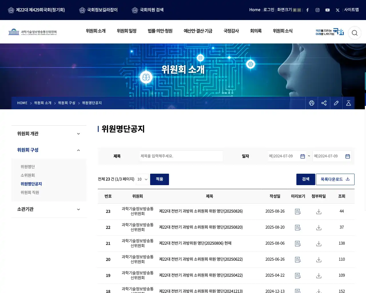Screen dimensions: 366x293
Task: Click the 검색 search button
Action: (306, 179)
